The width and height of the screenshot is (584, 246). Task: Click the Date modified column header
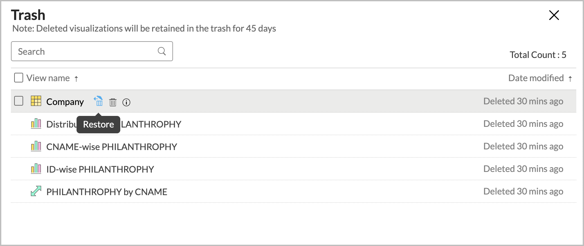pos(536,78)
